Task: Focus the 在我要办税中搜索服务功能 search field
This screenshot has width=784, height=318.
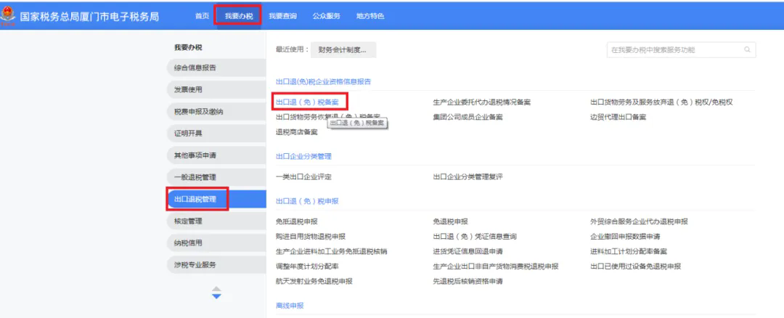Action: [x=681, y=50]
